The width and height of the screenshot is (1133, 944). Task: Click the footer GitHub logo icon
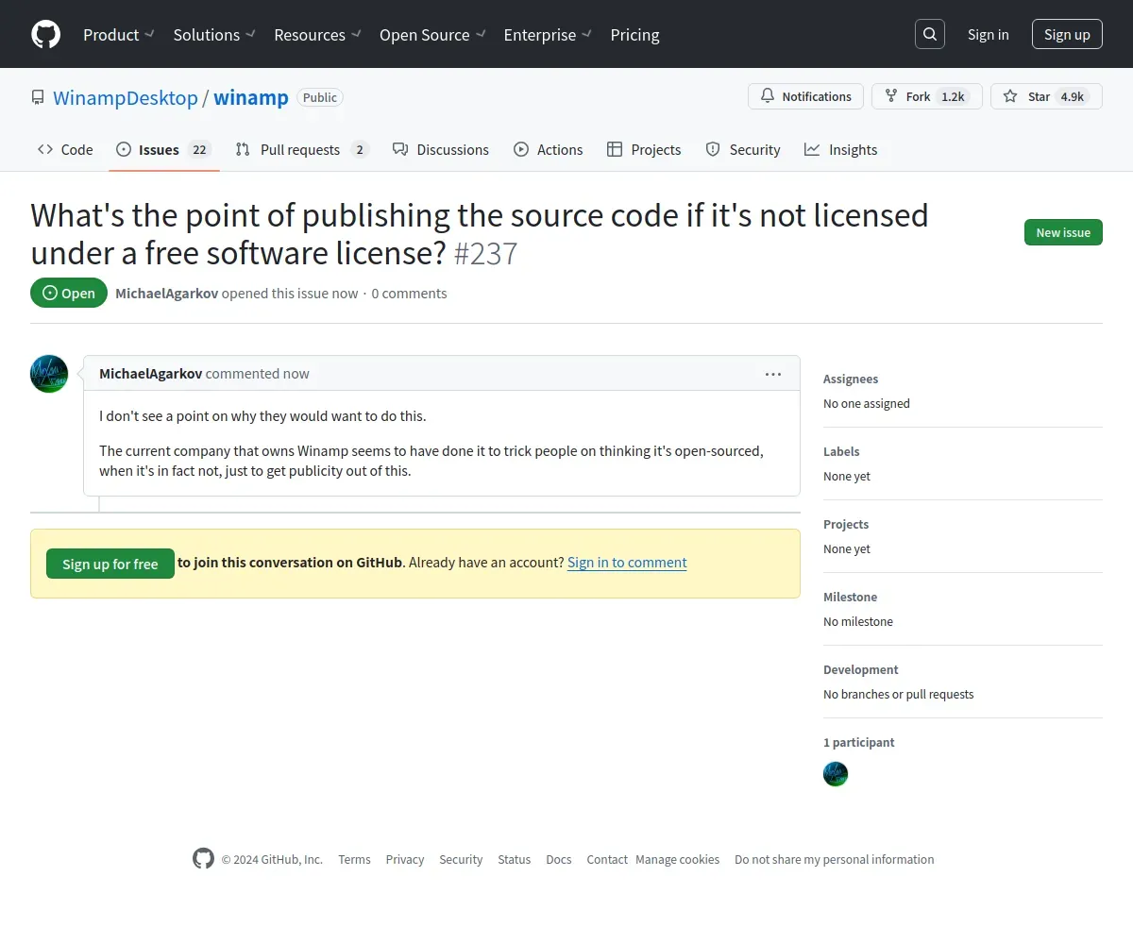tap(203, 858)
